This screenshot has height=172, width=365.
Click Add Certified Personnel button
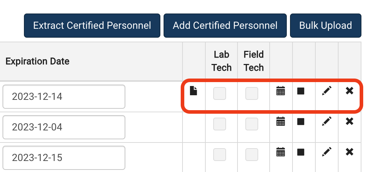pyautogui.click(x=225, y=26)
